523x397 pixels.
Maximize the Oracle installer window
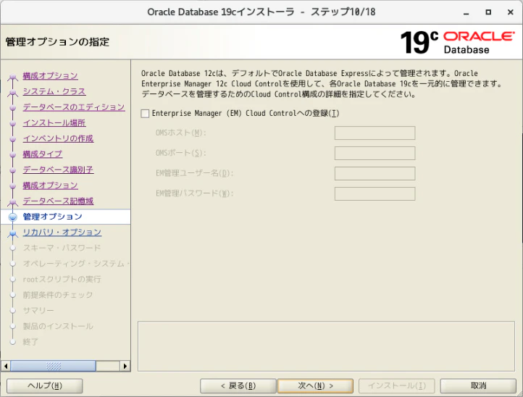pos(488,12)
